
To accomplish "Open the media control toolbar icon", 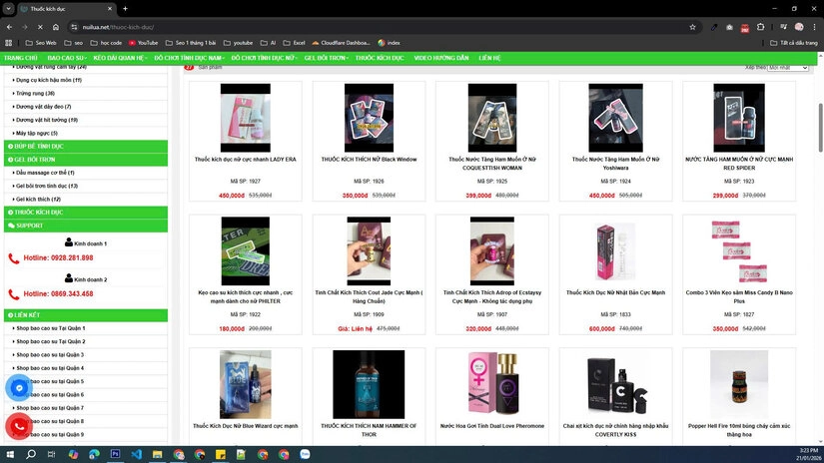I will click(783, 27).
